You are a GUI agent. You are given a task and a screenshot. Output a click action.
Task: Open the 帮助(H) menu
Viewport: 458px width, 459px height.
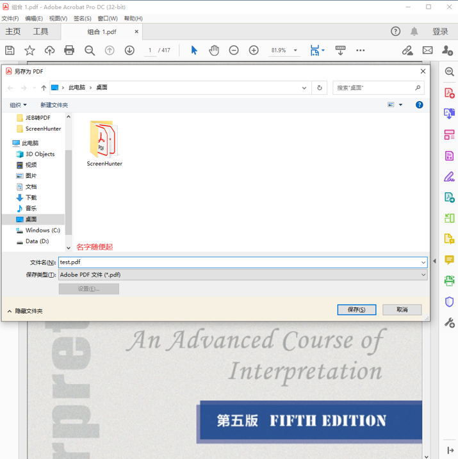pos(133,19)
